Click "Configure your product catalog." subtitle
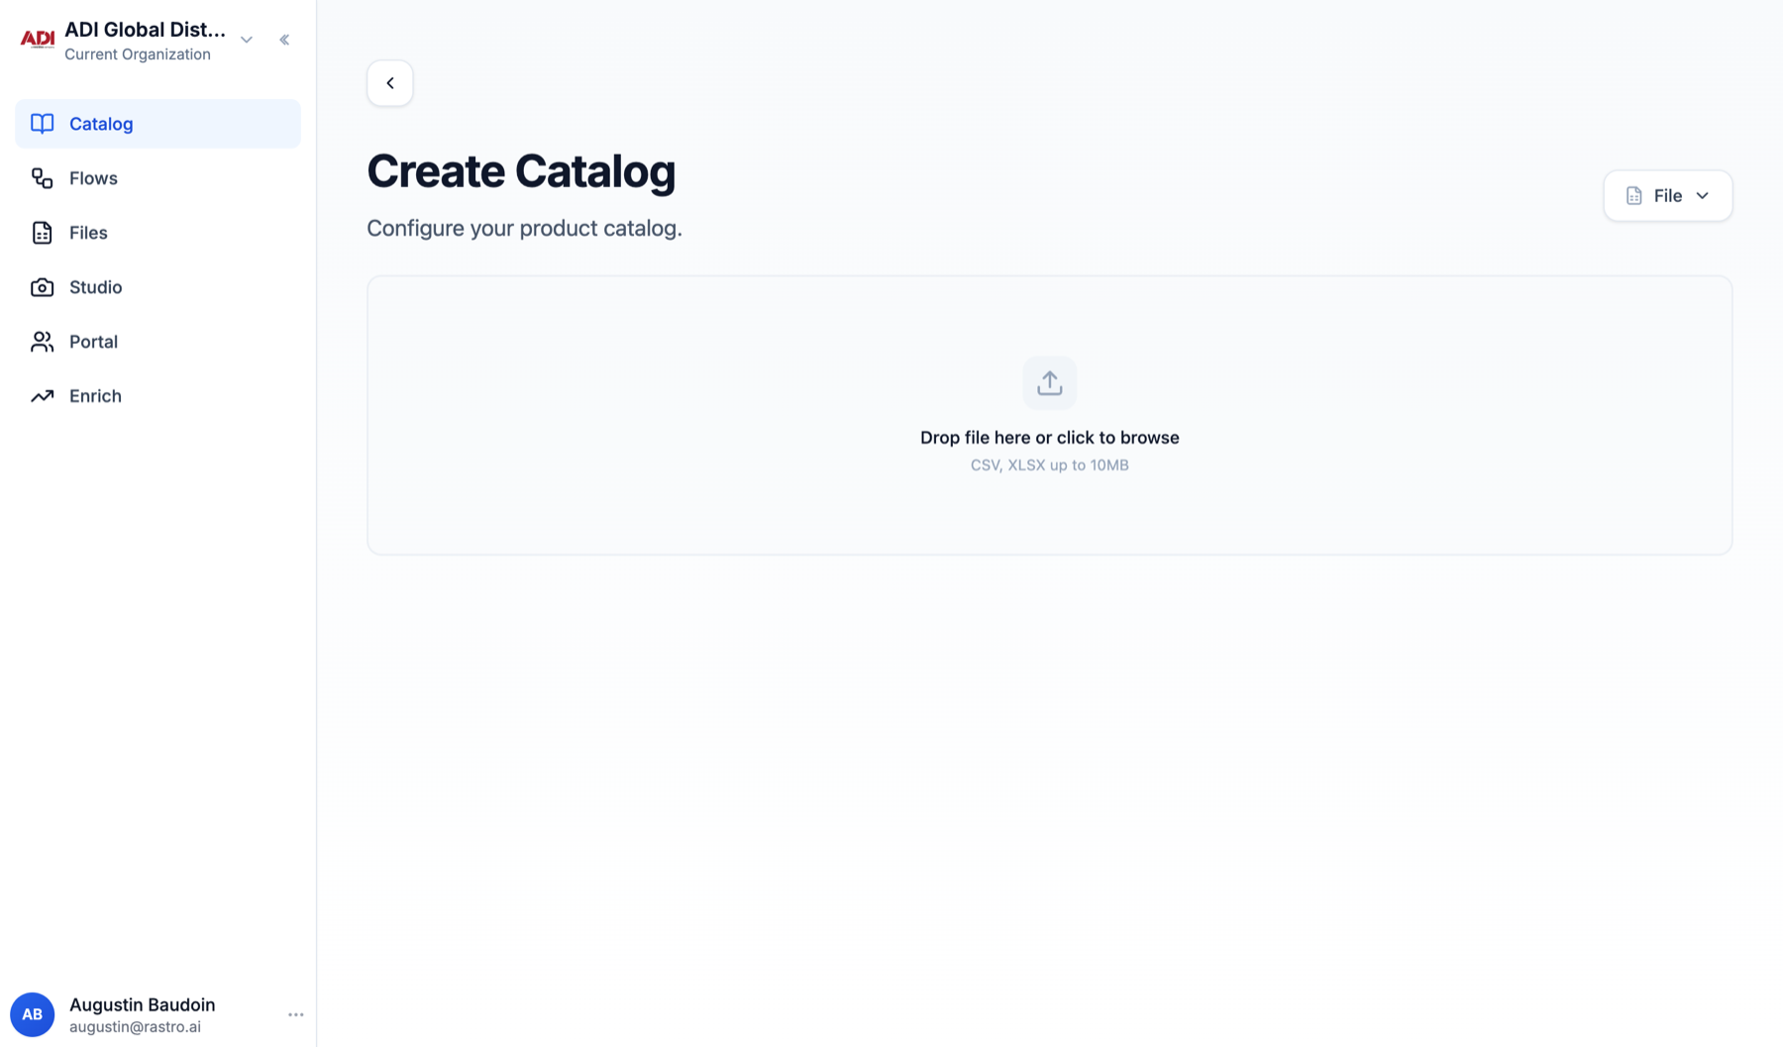The image size is (1783, 1047). pos(525,229)
